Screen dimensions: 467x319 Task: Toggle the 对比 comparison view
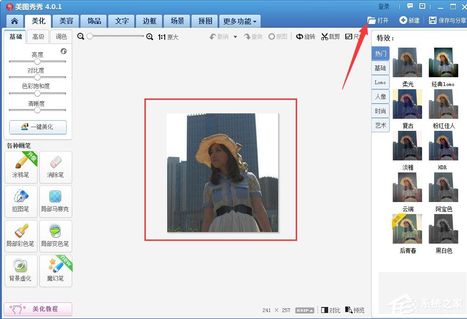[x=331, y=310]
